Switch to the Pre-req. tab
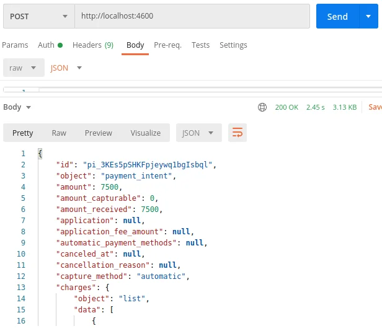Screen dimensions: 382x331 pyautogui.click(x=167, y=45)
